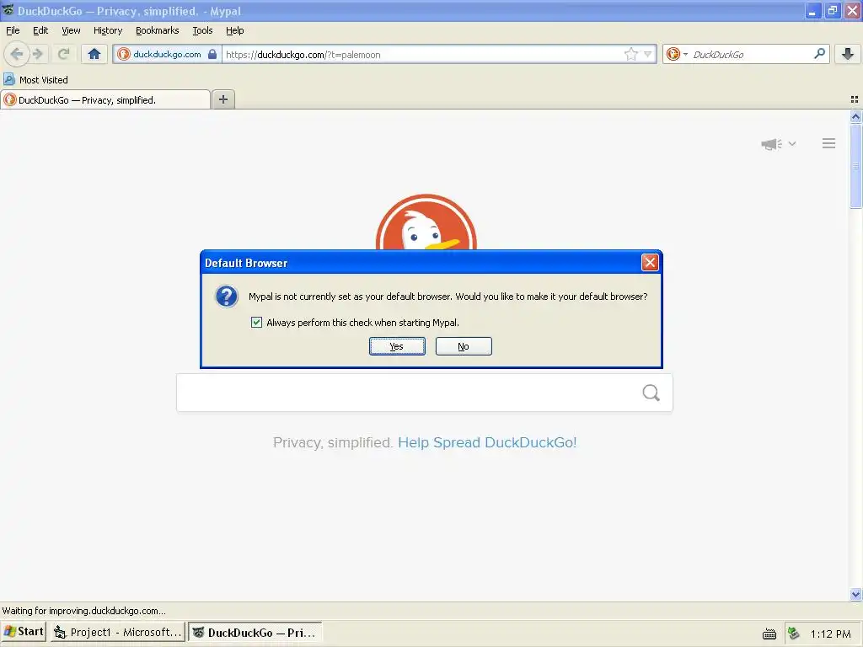Bookmark this page with the star icon

coord(630,54)
